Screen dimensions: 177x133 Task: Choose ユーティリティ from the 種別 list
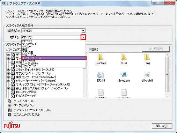tap(54, 63)
